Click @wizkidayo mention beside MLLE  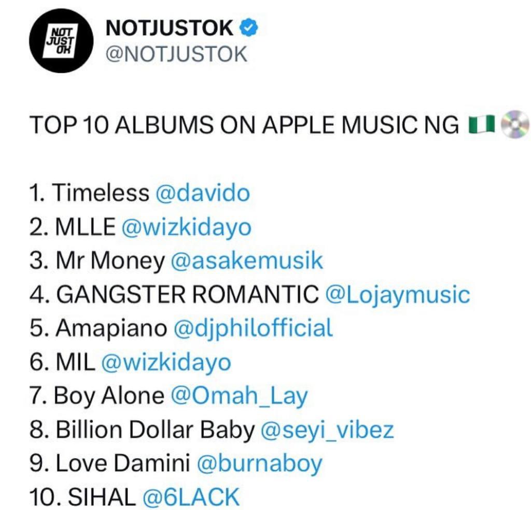pyautogui.click(x=187, y=227)
